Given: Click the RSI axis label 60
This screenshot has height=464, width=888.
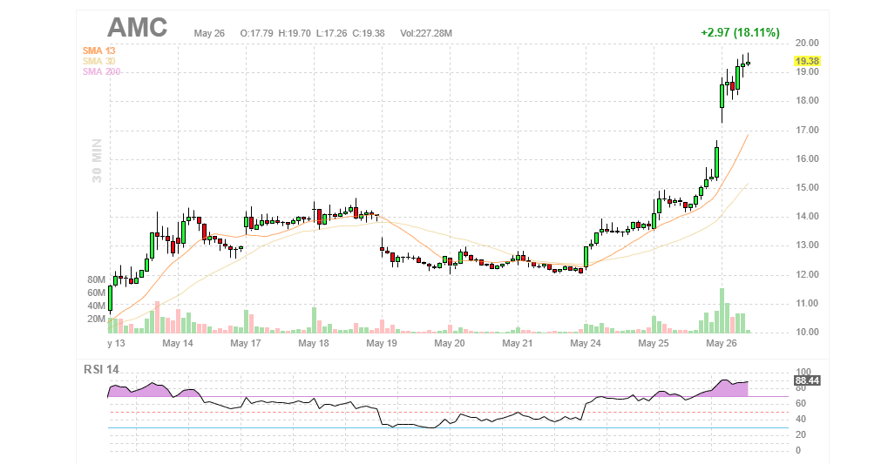Looking at the screenshot, I should pos(801,403).
